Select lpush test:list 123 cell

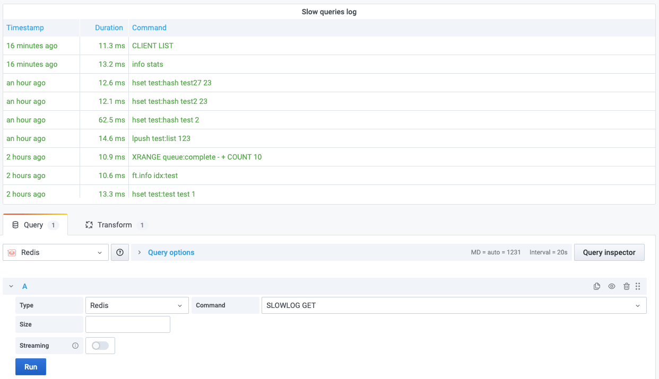(392, 138)
